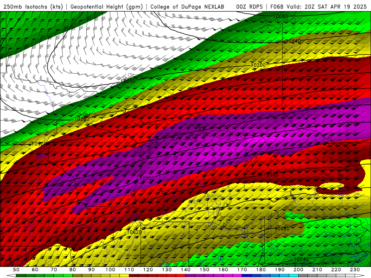Select the 90 legend value
The height and width of the screenshot is (278, 371).
pos(91,270)
